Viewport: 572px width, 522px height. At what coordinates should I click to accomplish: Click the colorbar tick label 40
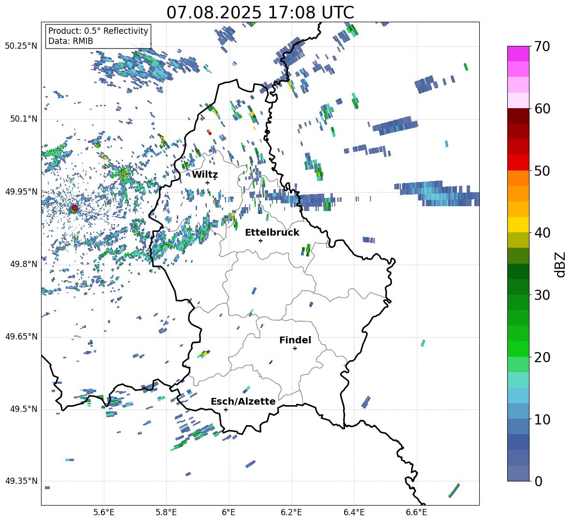[x=542, y=233]
